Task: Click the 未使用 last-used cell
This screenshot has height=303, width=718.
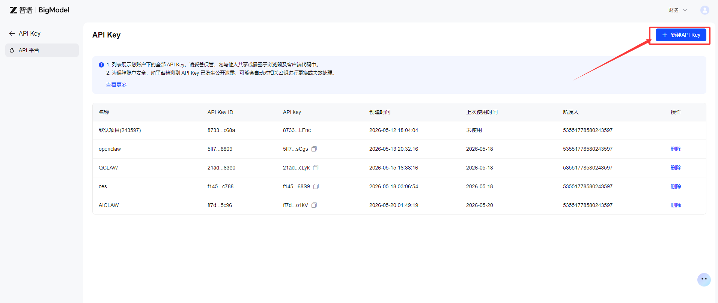Action: 474,130
